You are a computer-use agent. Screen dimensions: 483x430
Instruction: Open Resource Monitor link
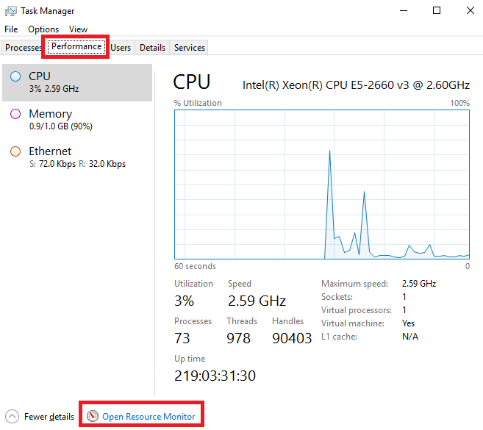[x=149, y=417]
